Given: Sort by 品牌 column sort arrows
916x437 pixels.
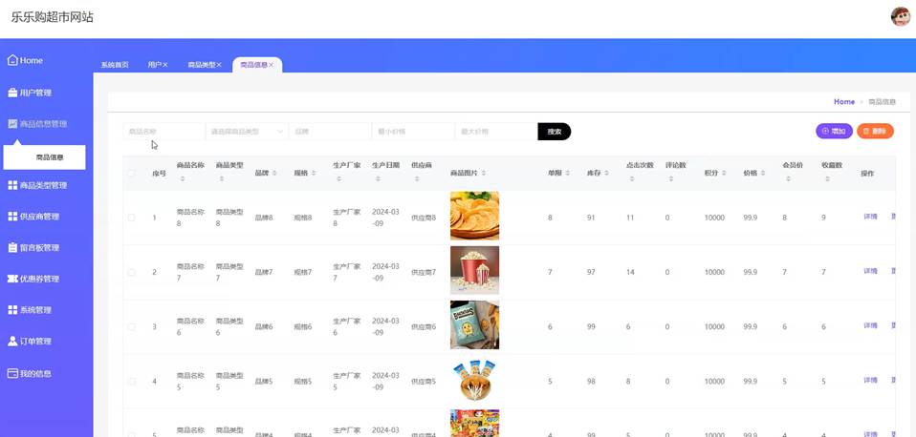Looking at the screenshot, I should (x=274, y=173).
